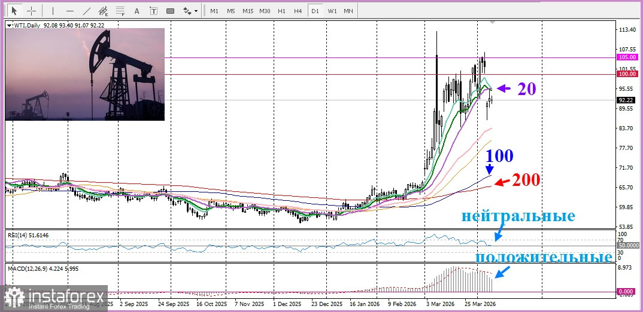643x312 pixels.
Task: Click the chart shift triangle marker at top
Action: 493,23
